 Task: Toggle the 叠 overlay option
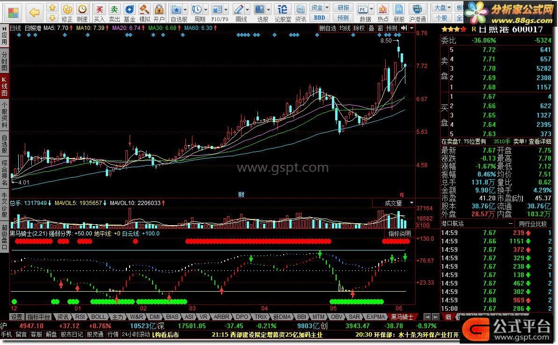(x=371, y=28)
